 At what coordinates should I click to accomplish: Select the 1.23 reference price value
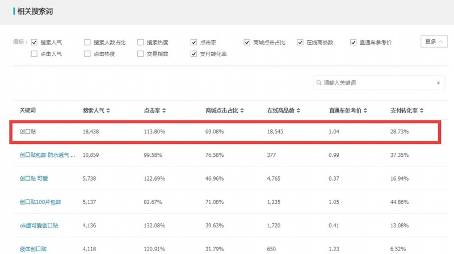pyautogui.click(x=334, y=249)
